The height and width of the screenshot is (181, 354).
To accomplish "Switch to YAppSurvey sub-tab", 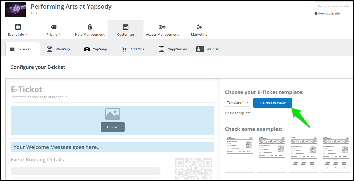I will [x=173, y=49].
